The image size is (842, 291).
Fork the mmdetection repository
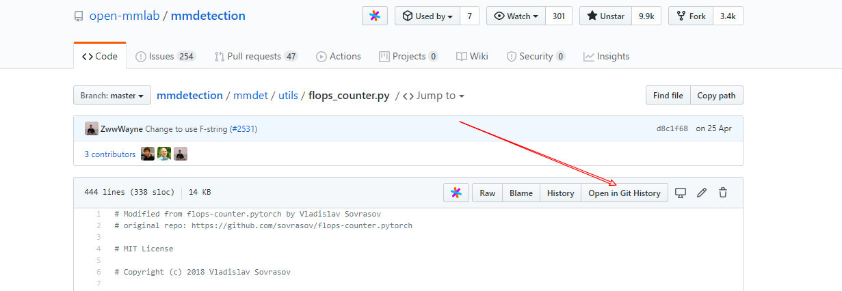(691, 16)
